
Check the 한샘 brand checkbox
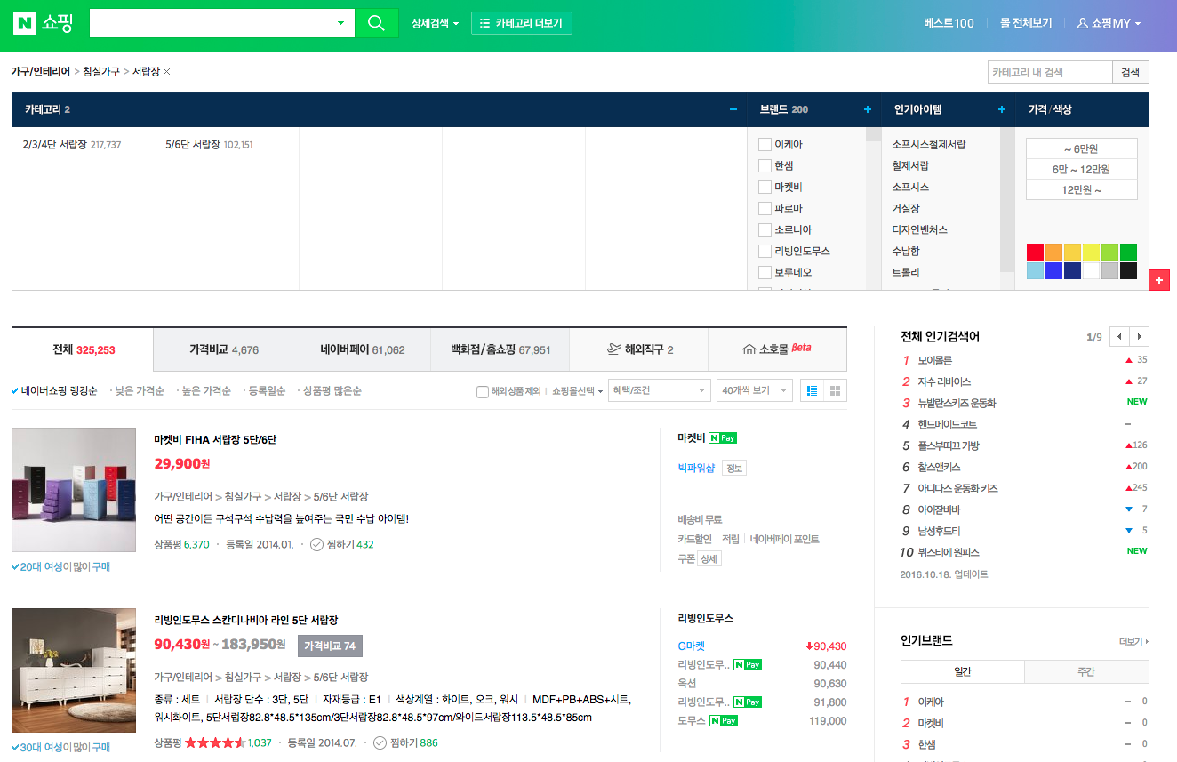765,165
